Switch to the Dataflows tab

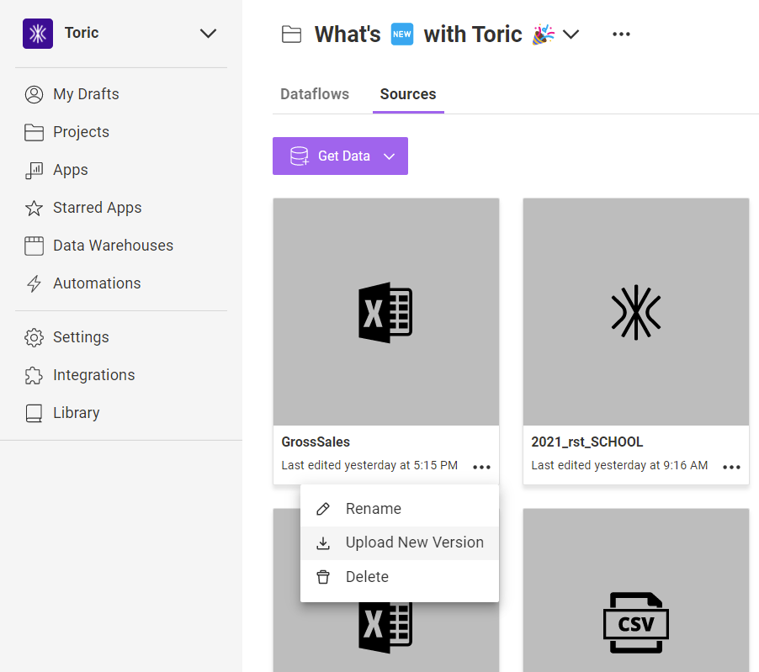[x=315, y=94]
